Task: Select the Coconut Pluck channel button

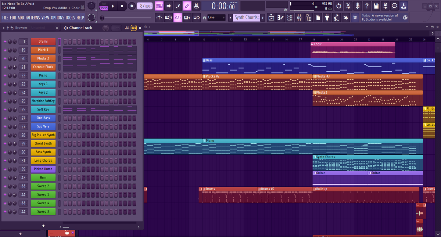Action: pyautogui.click(x=43, y=67)
